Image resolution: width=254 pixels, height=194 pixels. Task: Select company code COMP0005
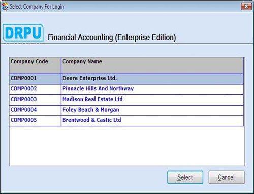[35, 121]
